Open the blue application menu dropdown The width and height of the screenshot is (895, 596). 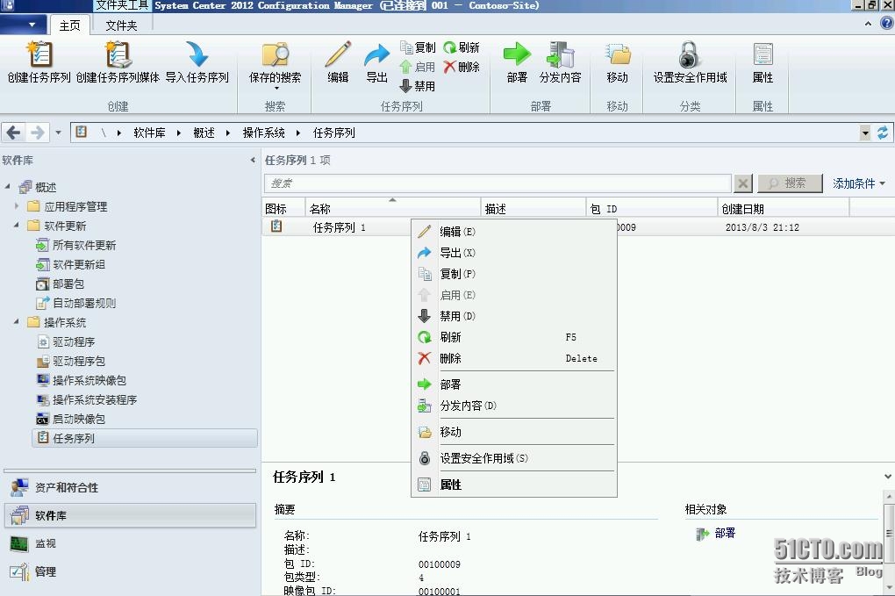click(23, 25)
